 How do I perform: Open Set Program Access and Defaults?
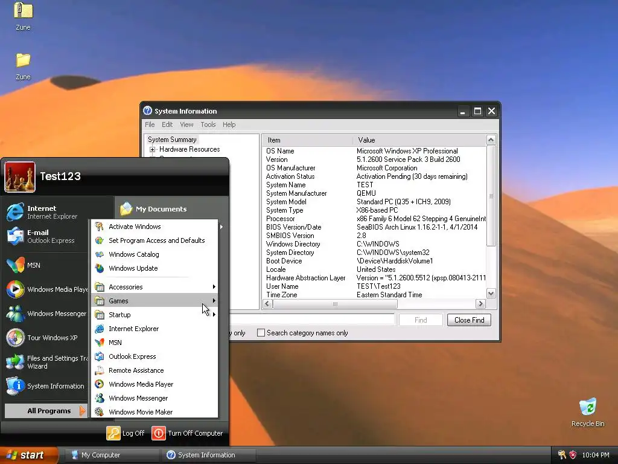coord(154,240)
